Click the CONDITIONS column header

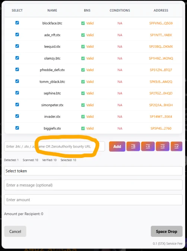pyautogui.click(x=120, y=10)
